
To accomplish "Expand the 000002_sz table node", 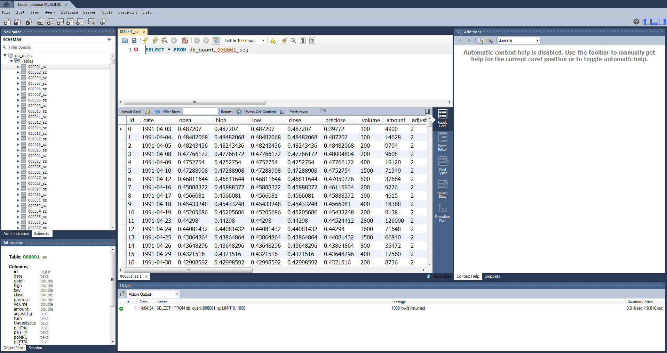I will [x=18, y=72].
